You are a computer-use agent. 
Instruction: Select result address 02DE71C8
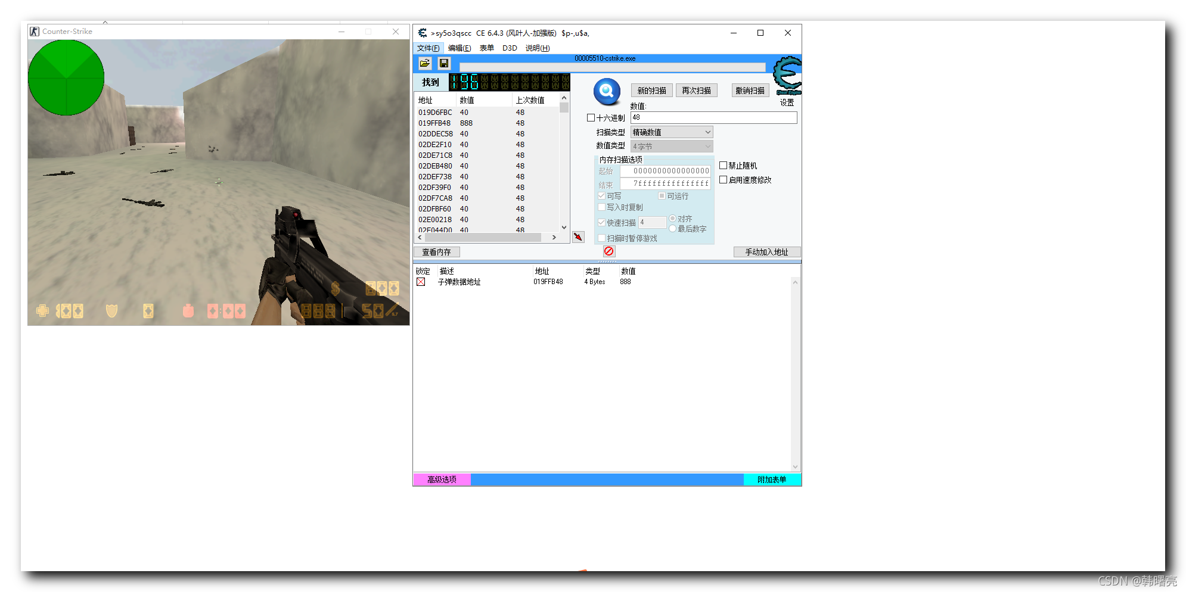[x=435, y=155]
